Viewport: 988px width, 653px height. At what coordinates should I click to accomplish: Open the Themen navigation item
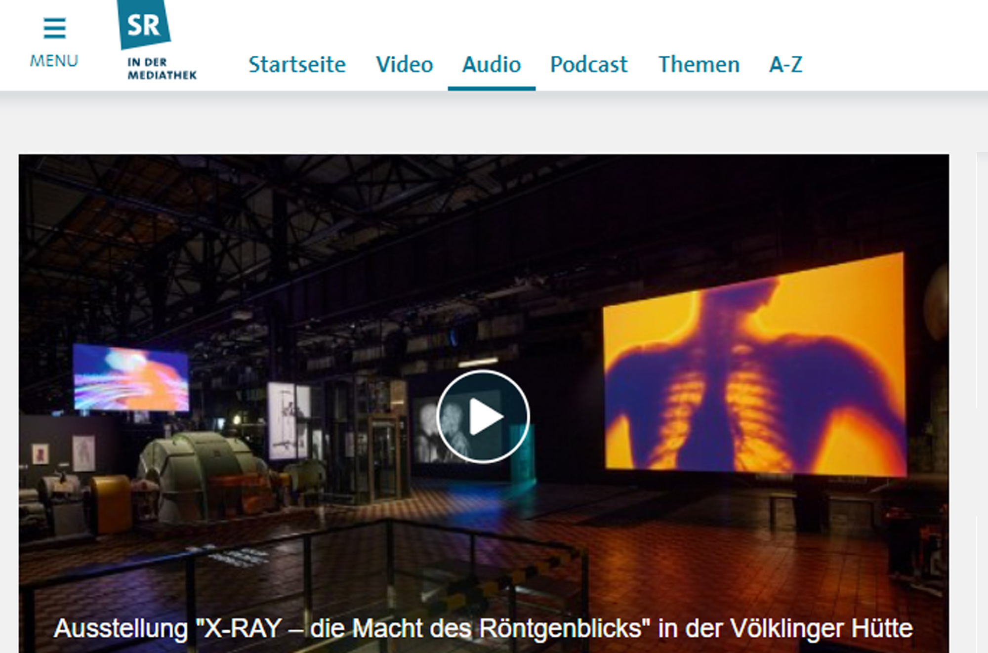(699, 65)
